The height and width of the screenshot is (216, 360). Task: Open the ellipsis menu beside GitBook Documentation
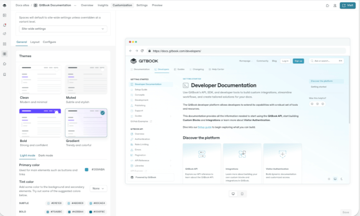pos(75,5)
